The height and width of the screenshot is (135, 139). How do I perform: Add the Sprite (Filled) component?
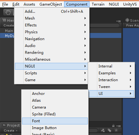point(55,114)
